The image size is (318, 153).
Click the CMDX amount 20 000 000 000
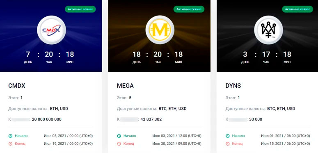(47, 119)
